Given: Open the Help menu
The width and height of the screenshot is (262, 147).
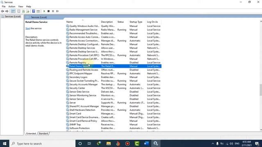Looking at the screenshot, I should 29,7.
